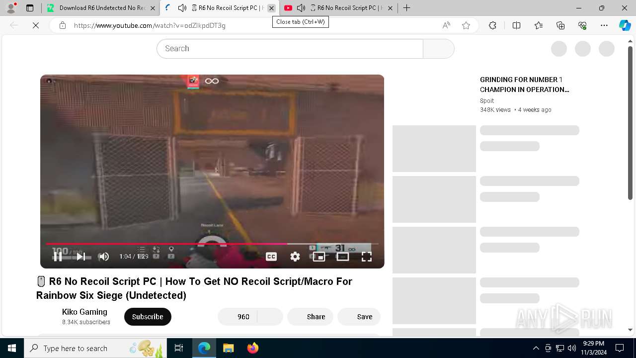Screen dimensions: 636x358
Task: Toggle closed captions CC
Action: tap(271, 257)
